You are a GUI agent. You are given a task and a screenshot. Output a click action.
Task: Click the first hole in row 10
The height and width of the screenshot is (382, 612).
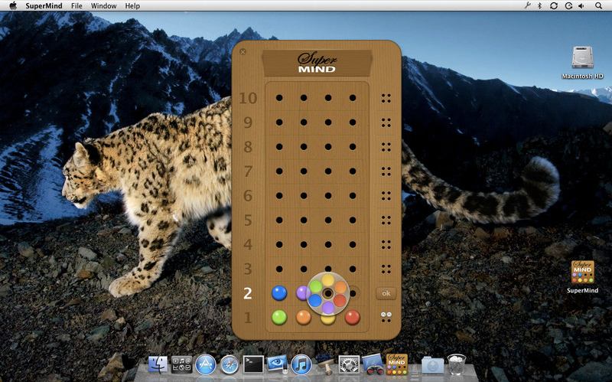pos(279,98)
